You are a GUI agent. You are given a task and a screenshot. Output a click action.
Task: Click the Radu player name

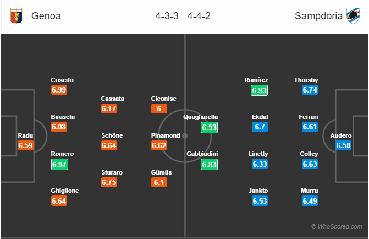click(x=25, y=135)
